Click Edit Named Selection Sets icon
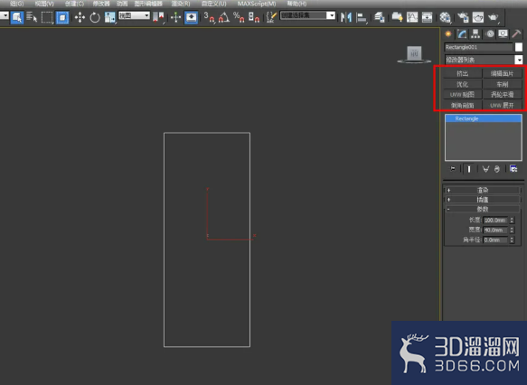 (271, 17)
